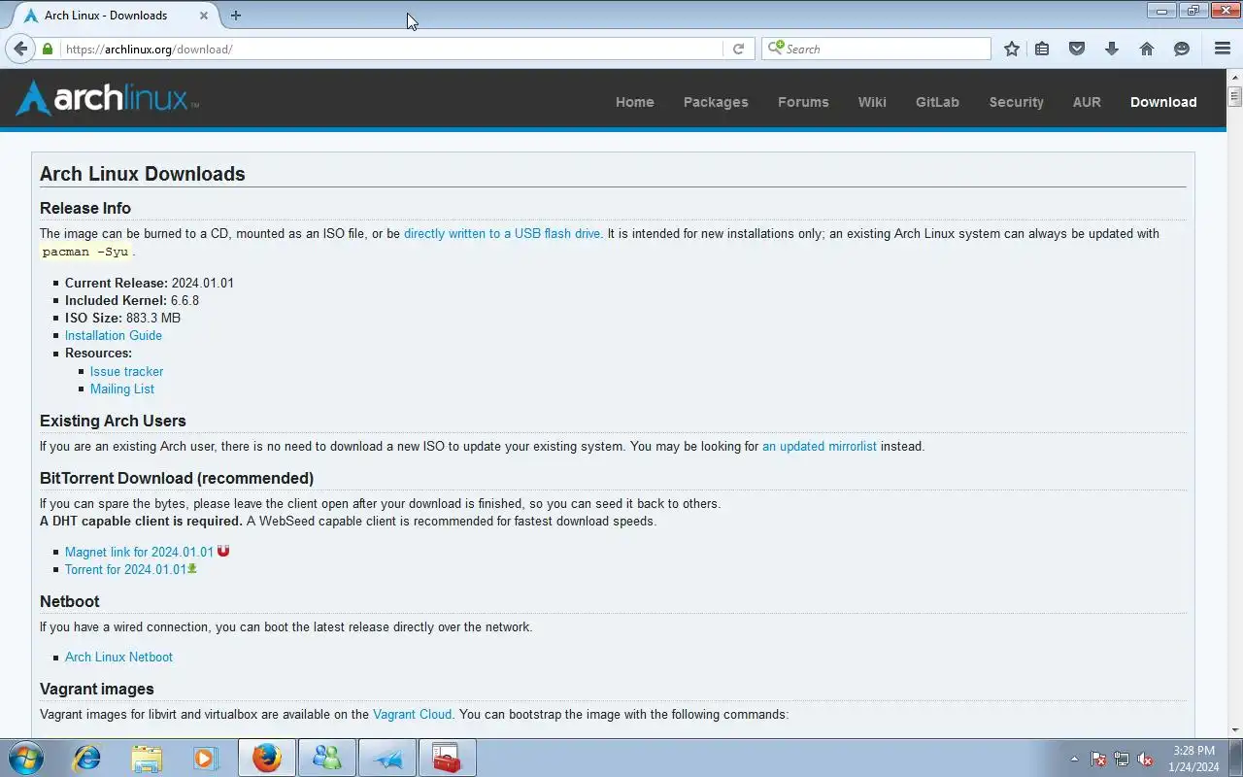Open the Hello chat smiley icon

(1182, 49)
